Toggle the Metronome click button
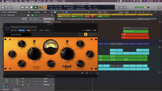This screenshot has height=91, width=162. click(121, 7)
